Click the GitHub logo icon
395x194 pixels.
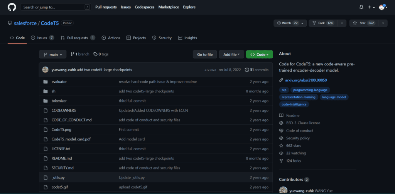pos(12,7)
